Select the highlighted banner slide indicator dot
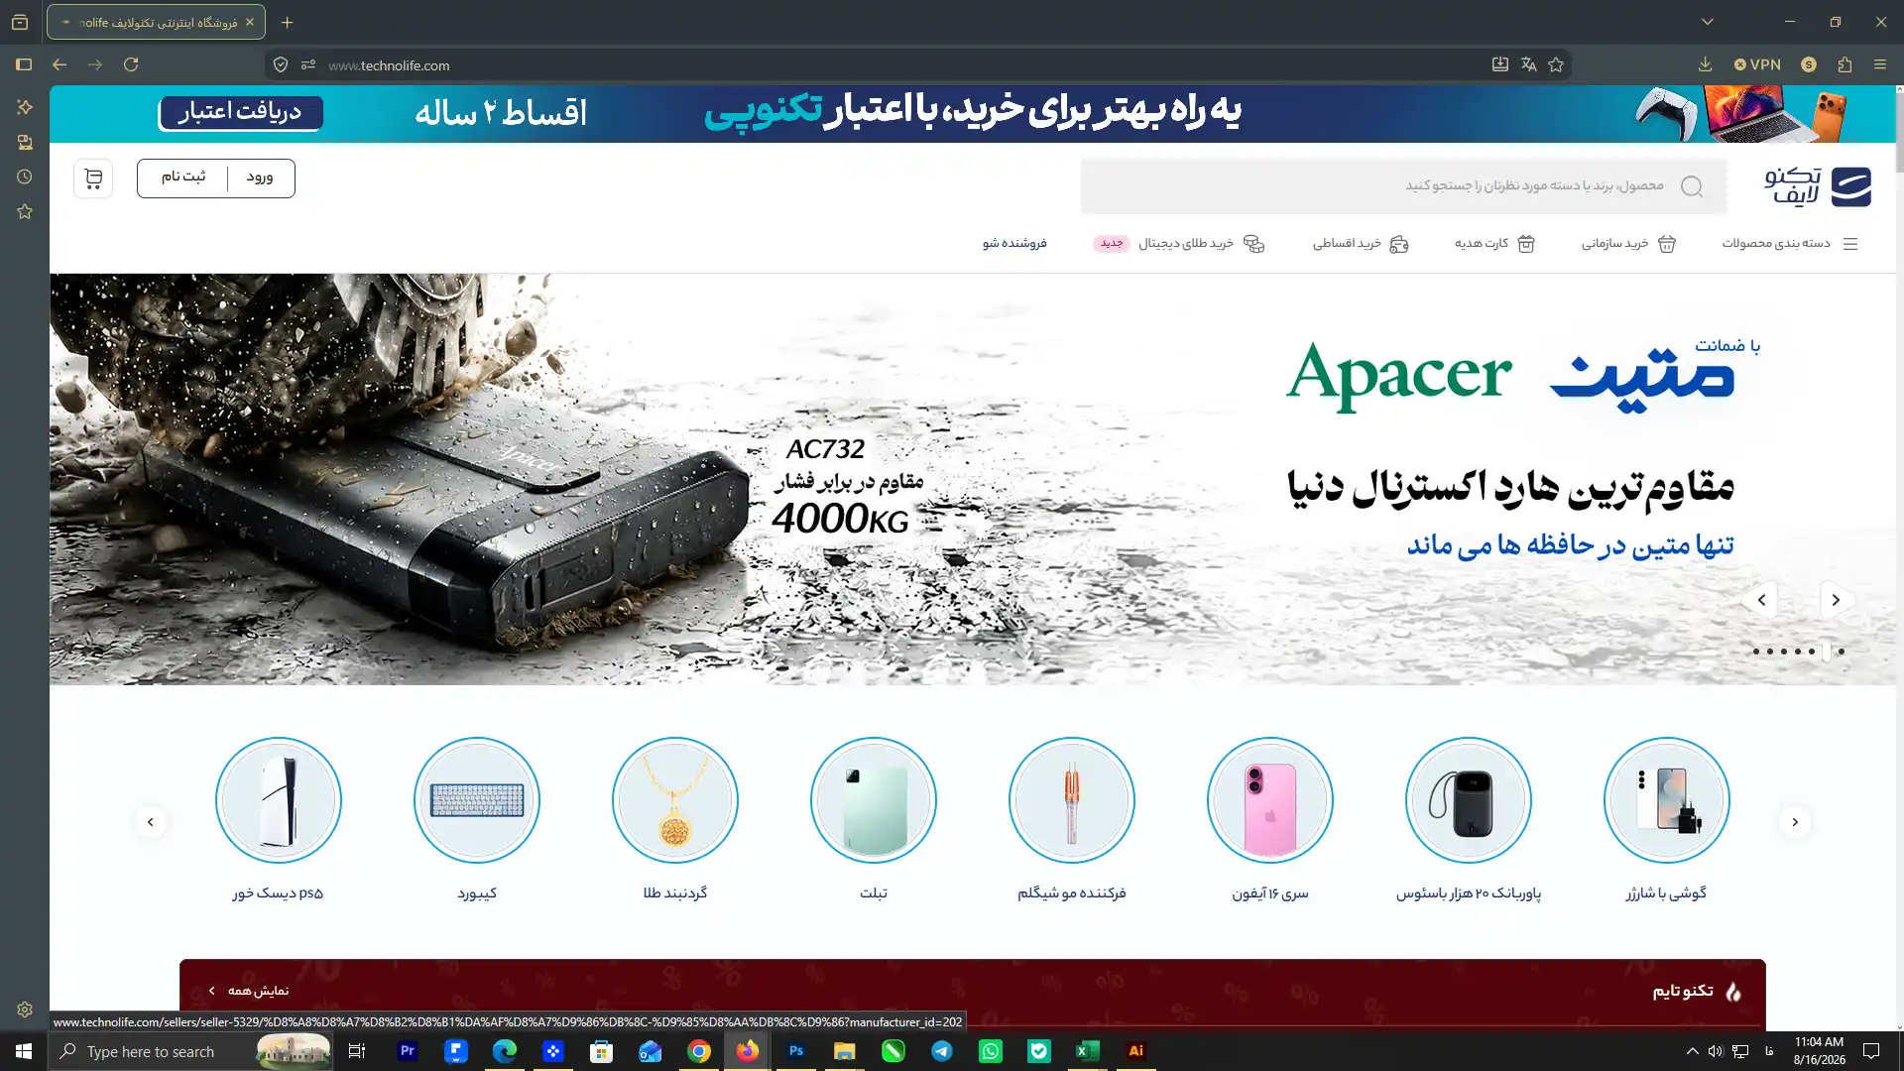1904x1071 pixels. pos(1826,652)
